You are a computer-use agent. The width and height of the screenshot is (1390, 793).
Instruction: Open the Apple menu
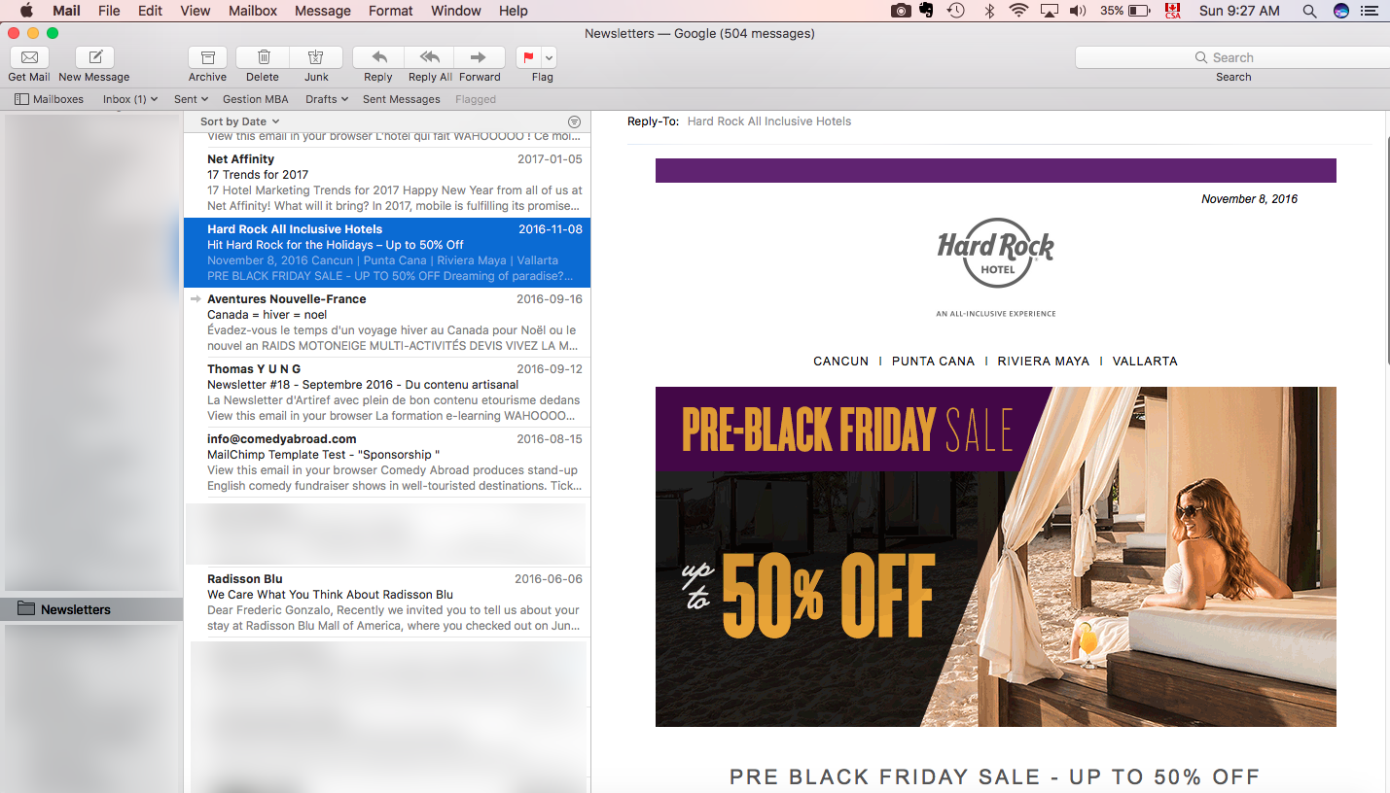[x=26, y=11]
